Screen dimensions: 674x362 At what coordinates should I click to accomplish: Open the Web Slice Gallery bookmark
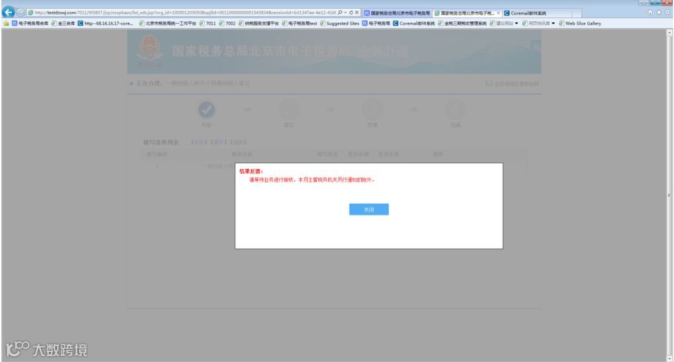tap(580, 24)
